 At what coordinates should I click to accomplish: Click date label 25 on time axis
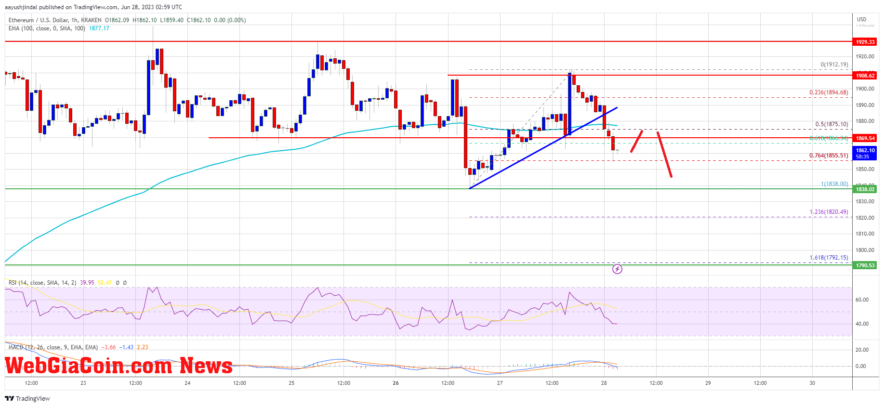[291, 383]
